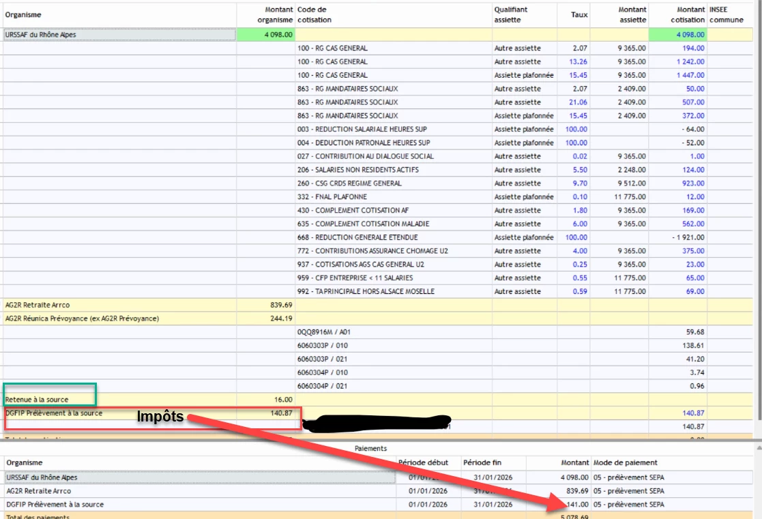
Task: Click the 4 098.00 payment amount in Paiements
Action: click(574, 477)
